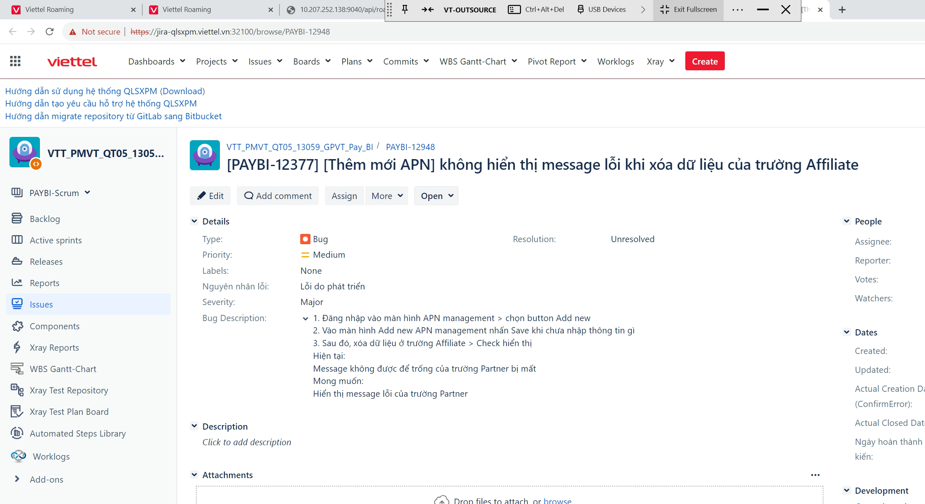925x504 pixels.
Task: Click the red Create button
Action: point(705,61)
